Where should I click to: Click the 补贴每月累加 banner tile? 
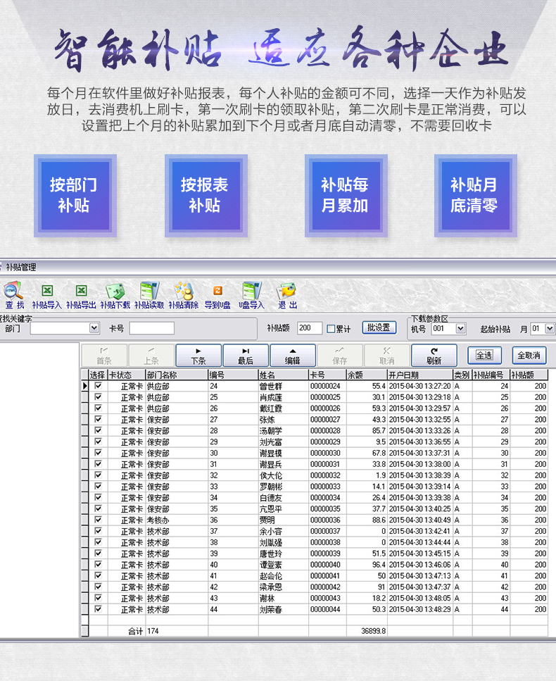pyautogui.click(x=346, y=196)
